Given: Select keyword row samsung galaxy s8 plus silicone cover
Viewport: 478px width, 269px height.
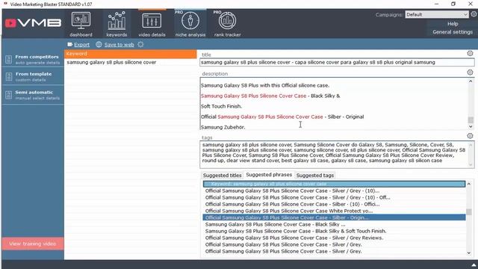Looking at the screenshot, I should [131, 62].
